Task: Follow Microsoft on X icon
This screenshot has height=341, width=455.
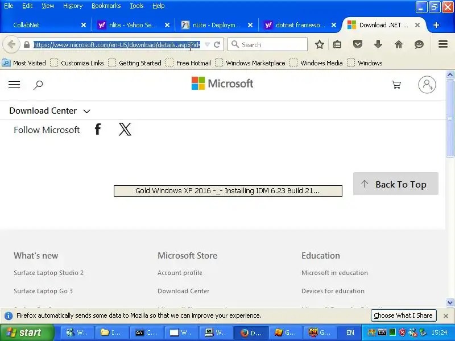Action: pyautogui.click(x=125, y=130)
